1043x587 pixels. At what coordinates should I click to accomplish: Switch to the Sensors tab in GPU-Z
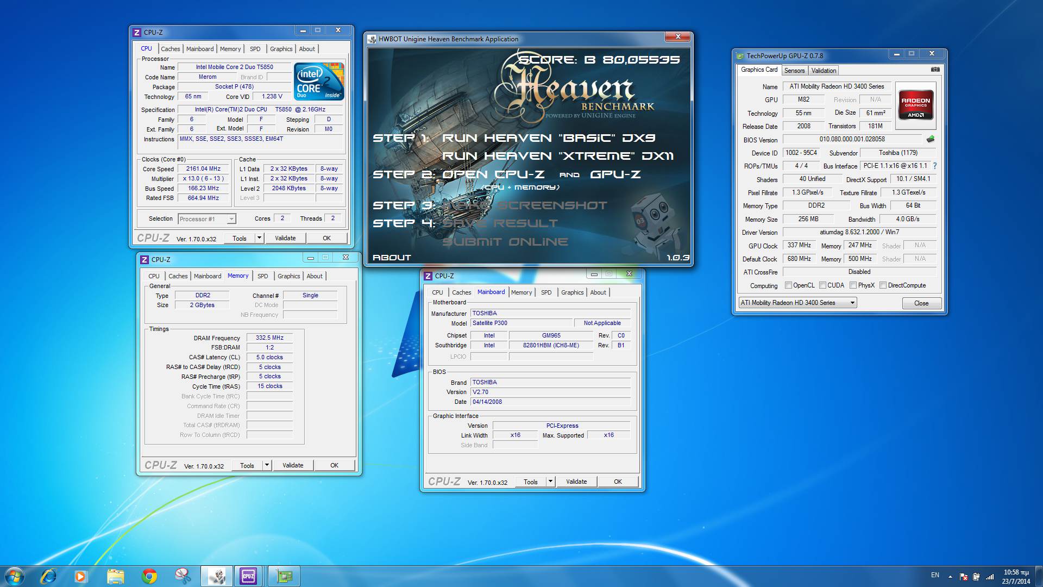tap(794, 71)
